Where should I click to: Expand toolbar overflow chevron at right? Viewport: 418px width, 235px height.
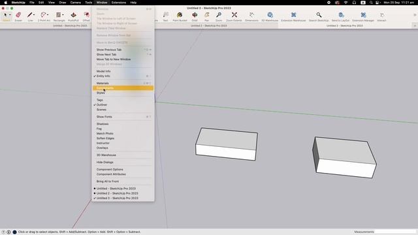pyautogui.click(x=415, y=15)
